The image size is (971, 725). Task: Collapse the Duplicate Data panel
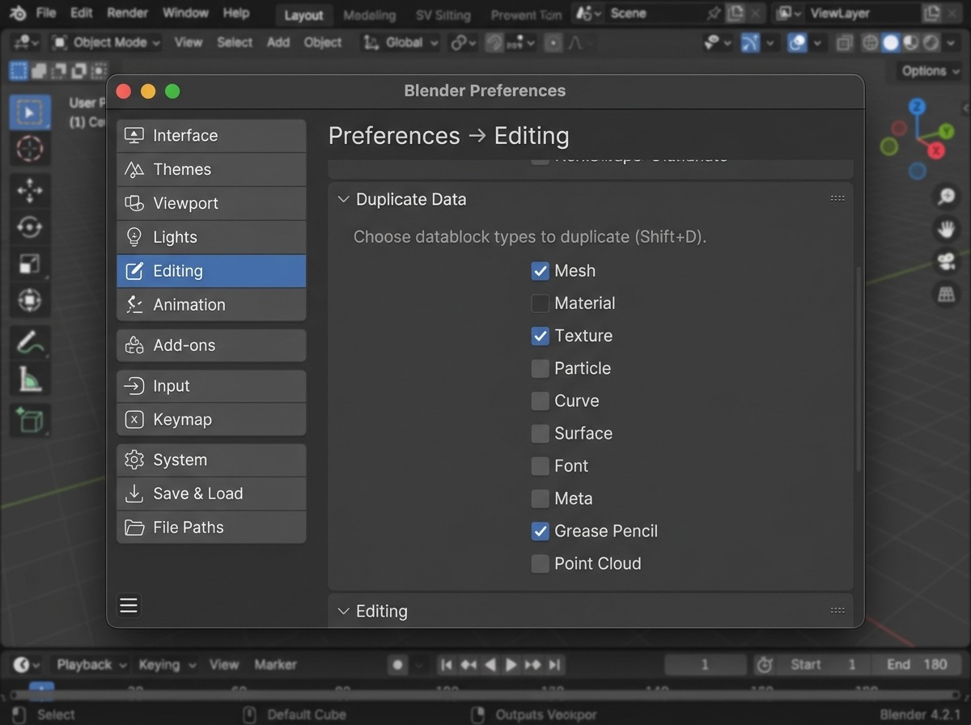coord(343,199)
